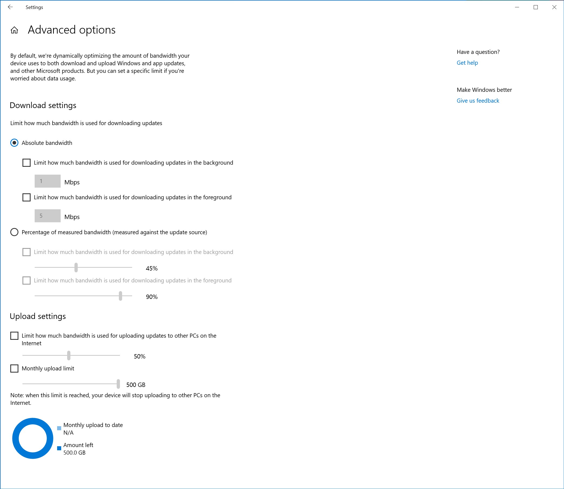Screen dimensions: 564x489
Task: Click Give us feedback link
Action: [x=478, y=100]
